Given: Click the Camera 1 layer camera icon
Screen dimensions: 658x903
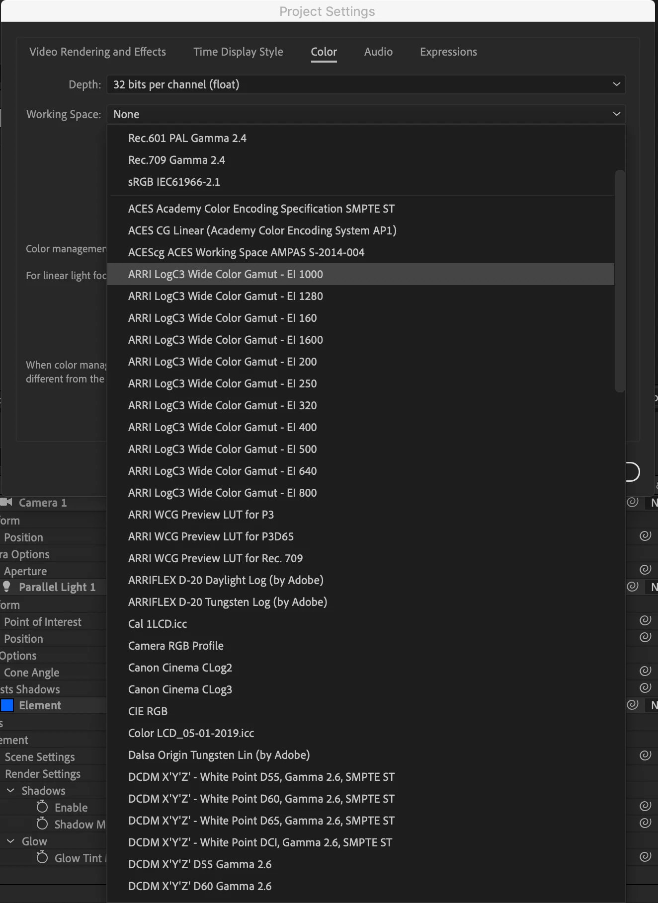Looking at the screenshot, I should coord(6,502).
